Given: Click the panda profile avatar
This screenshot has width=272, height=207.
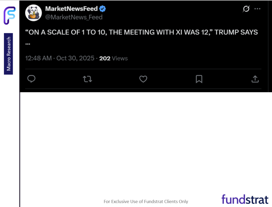Looking at the screenshot, I should click(33, 12).
